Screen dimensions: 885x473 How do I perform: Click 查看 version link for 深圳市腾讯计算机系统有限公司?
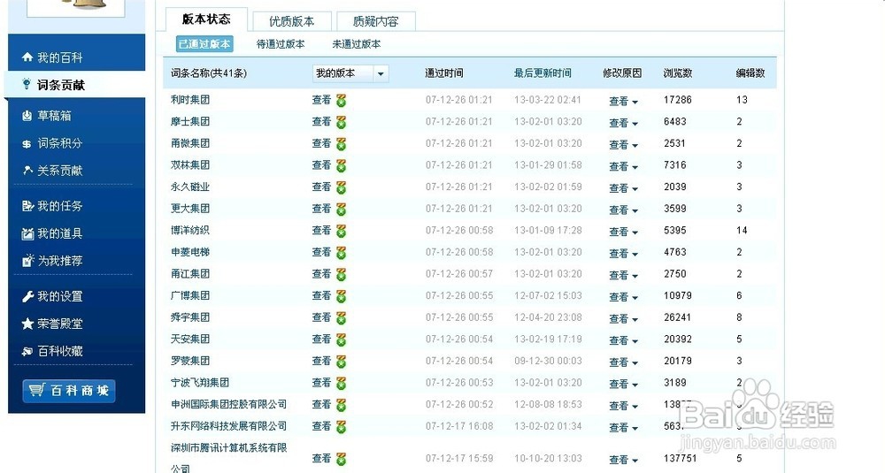coord(321,458)
